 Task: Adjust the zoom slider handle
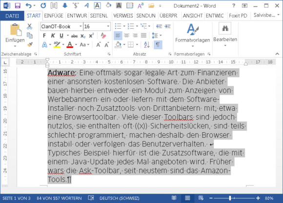230,198
